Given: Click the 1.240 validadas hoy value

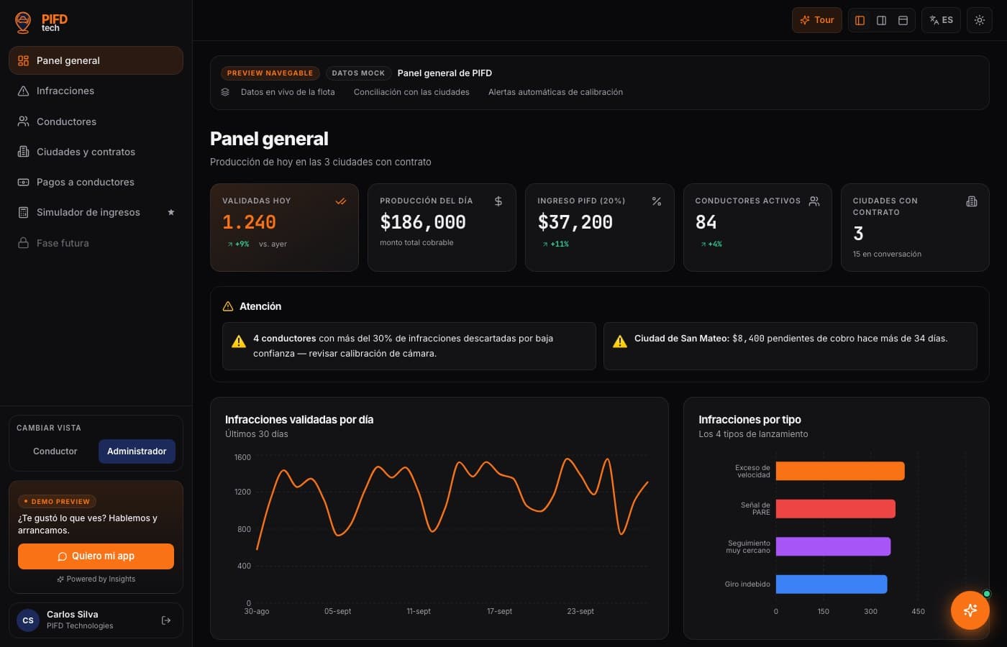Looking at the screenshot, I should (x=249, y=222).
